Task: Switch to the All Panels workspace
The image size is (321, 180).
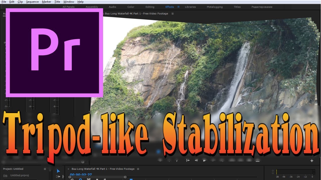Action: tap(68, 7)
